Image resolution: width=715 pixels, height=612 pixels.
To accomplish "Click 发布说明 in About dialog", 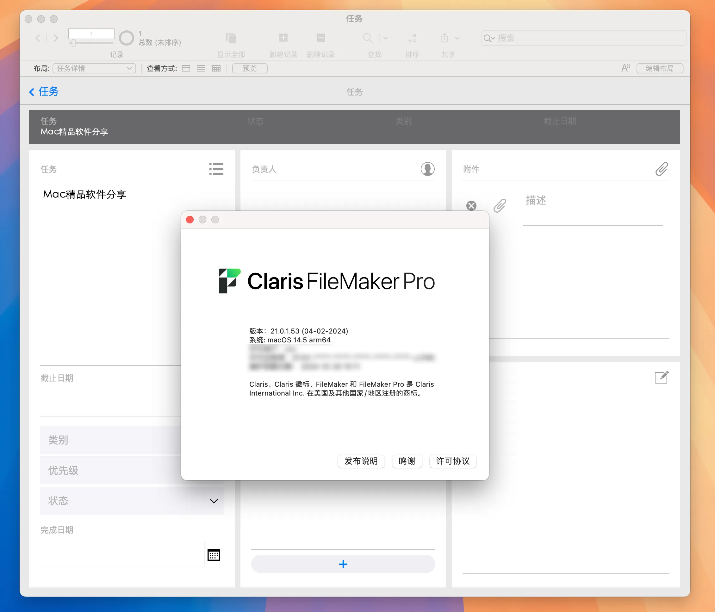I will (x=361, y=461).
